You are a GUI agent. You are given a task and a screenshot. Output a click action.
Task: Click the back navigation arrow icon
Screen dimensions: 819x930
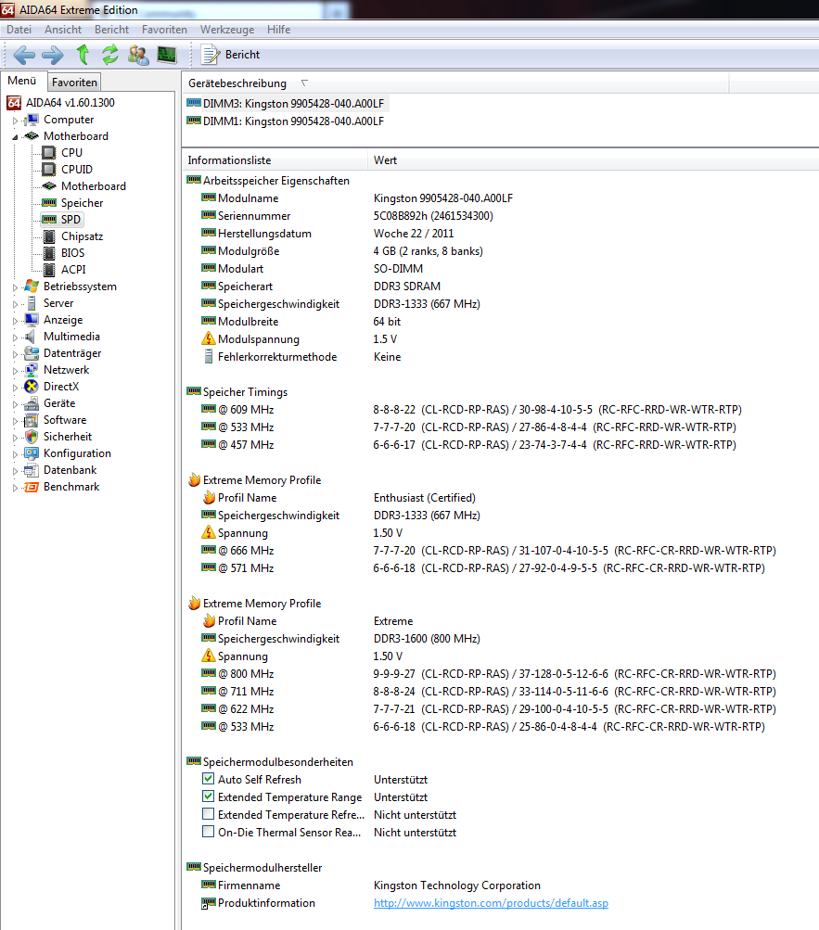pos(24,55)
